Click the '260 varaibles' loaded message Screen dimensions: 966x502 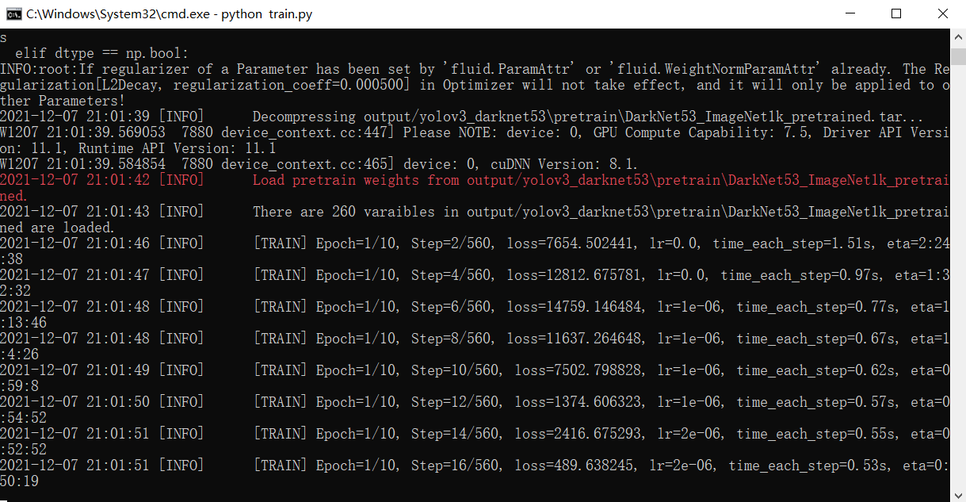[x=475, y=212]
